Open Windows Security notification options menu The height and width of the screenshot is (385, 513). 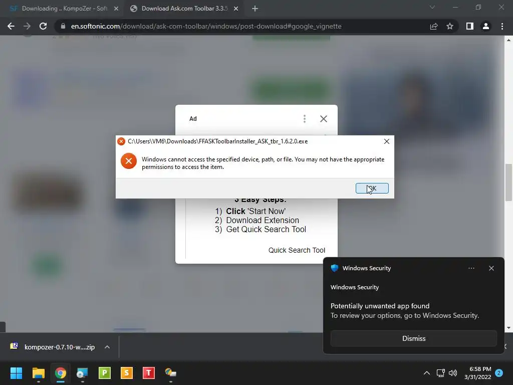pos(471,268)
